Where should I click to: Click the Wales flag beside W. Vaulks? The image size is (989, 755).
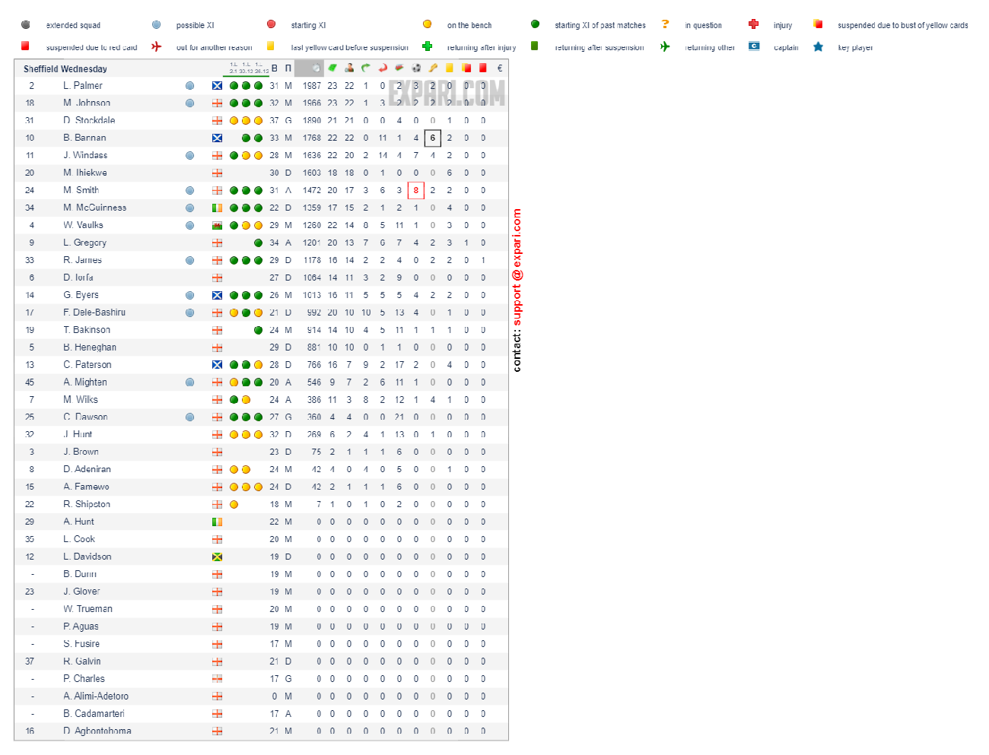point(217,226)
